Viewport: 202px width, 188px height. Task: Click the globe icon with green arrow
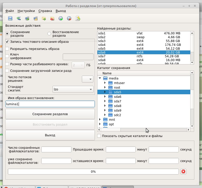[x=61, y=18]
